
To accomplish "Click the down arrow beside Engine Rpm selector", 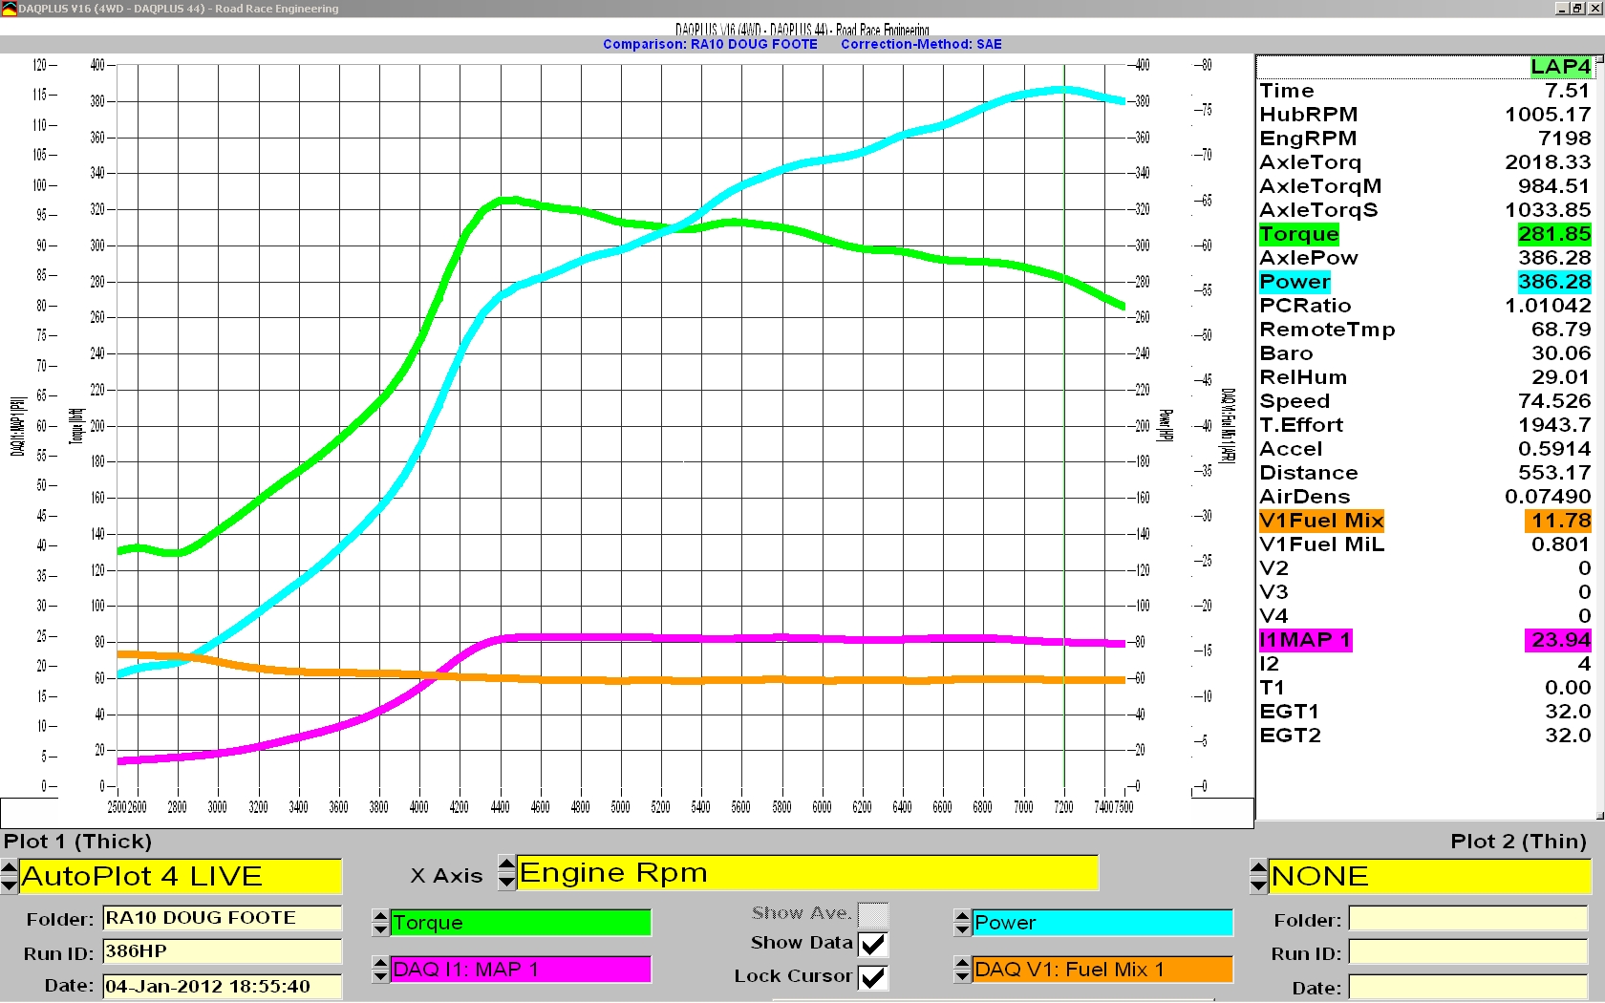I will pos(507,882).
